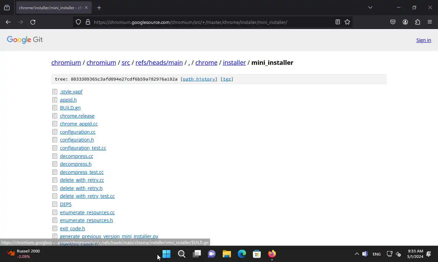
Task: Click the ENG language indicator
Action: click(x=377, y=254)
